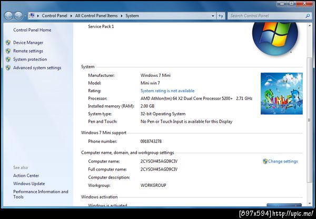Click the Control Panel icon in address bar
This screenshot has height=219, width=316.
coord(32,15)
